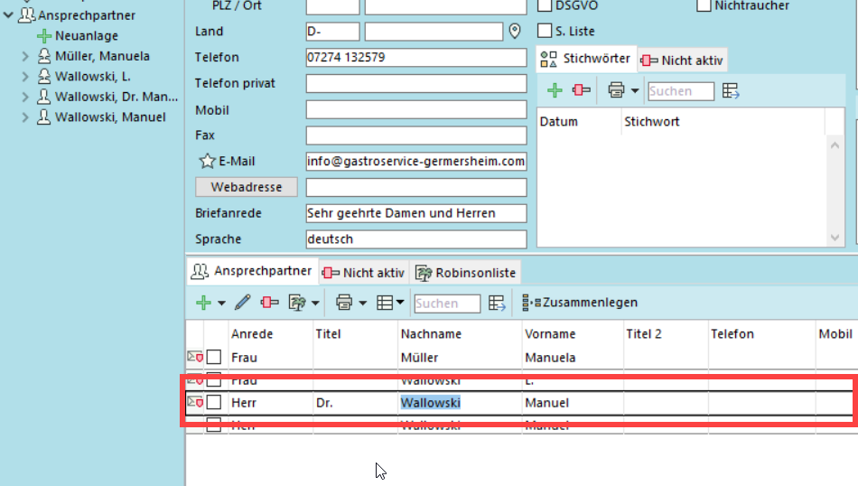This screenshot has width=858, height=486.
Task: Click the Stichwörter list vertical scrollbar
Action: [x=835, y=181]
